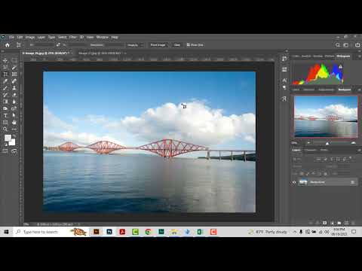The image size is (362, 271).
Task: Select the Frame tool
Action: point(14,75)
